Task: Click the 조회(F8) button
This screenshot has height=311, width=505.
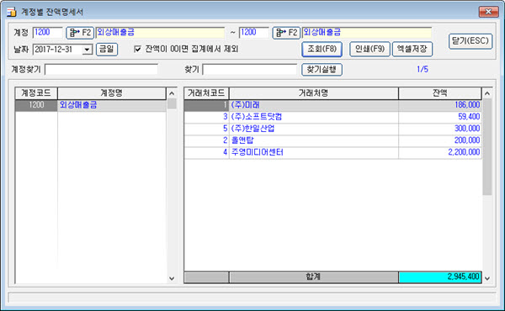Action: [322, 50]
